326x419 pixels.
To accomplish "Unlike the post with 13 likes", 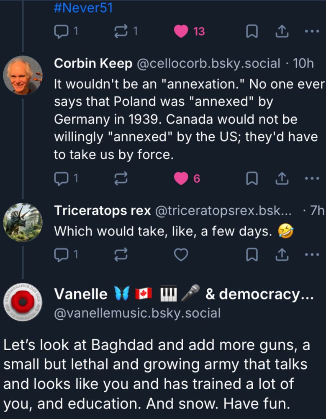I will coord(181,31).
